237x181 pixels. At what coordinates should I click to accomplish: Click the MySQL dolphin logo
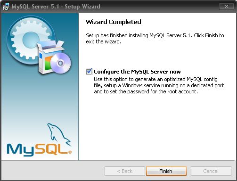59,134
